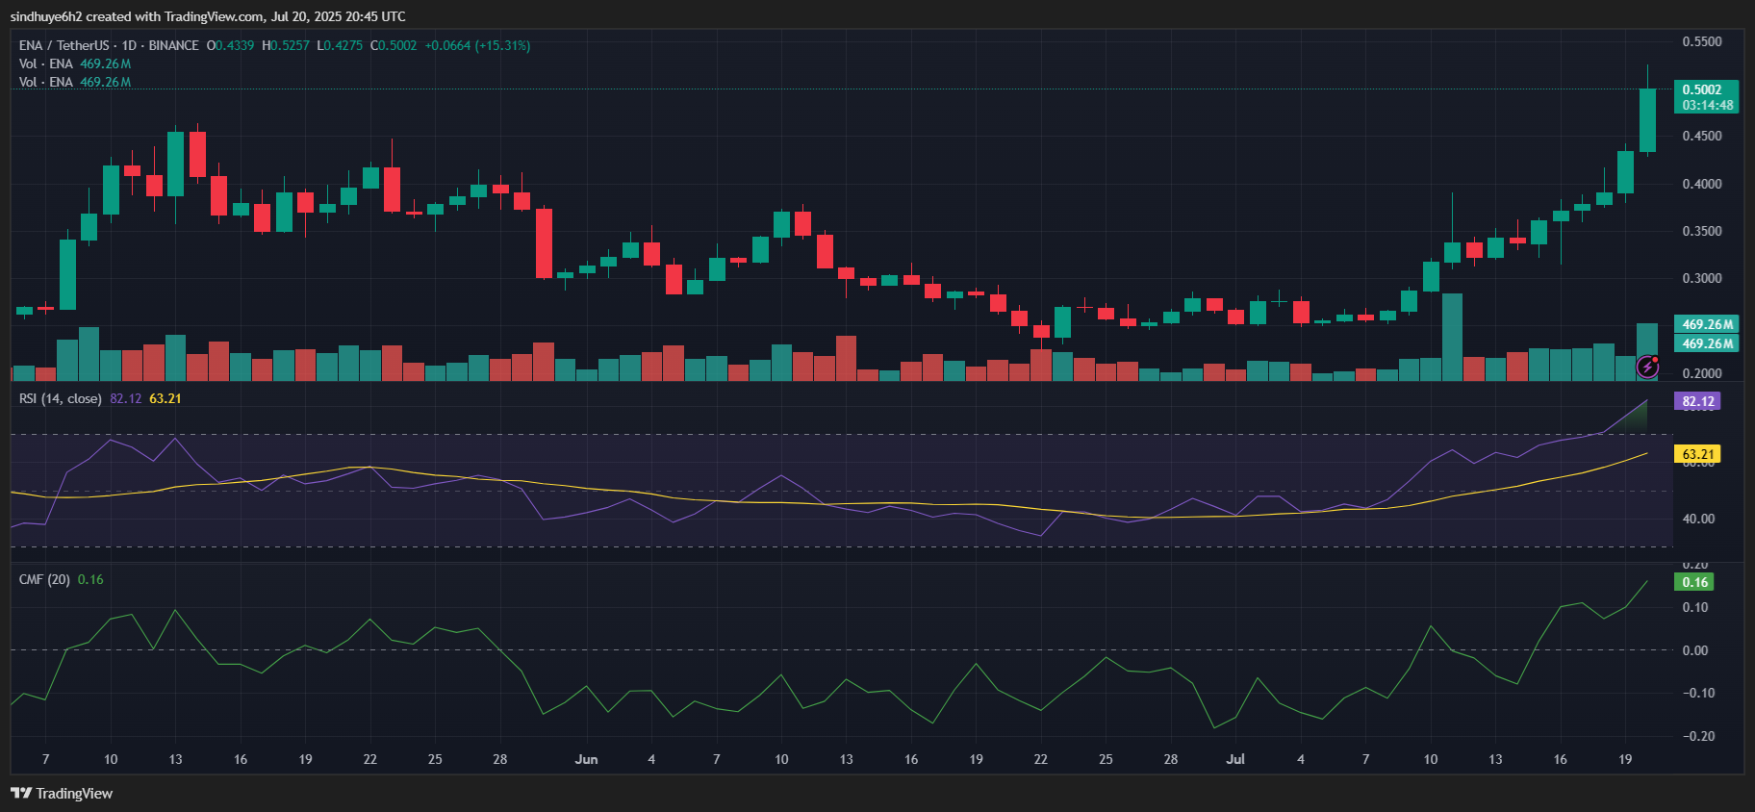This screenshot has width=1755, height=812.
Task: Select the ENA / TetherUS symbol legend title
Action: click(108, 45)
